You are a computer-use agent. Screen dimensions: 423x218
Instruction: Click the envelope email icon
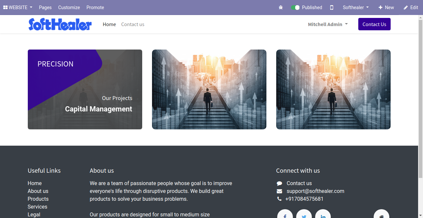[279, 191]
